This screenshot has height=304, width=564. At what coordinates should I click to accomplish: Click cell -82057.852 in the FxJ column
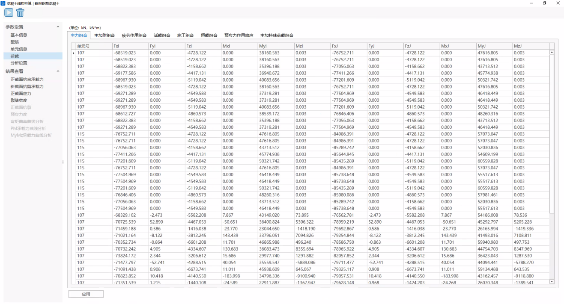click(x=349, y=256)
